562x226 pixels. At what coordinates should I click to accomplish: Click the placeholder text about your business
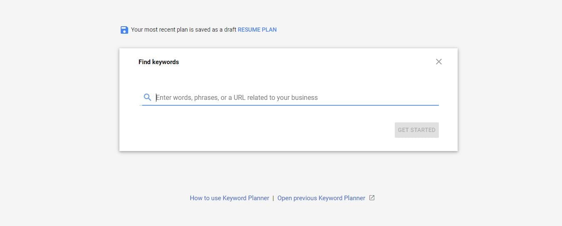(x=237, y=97)
